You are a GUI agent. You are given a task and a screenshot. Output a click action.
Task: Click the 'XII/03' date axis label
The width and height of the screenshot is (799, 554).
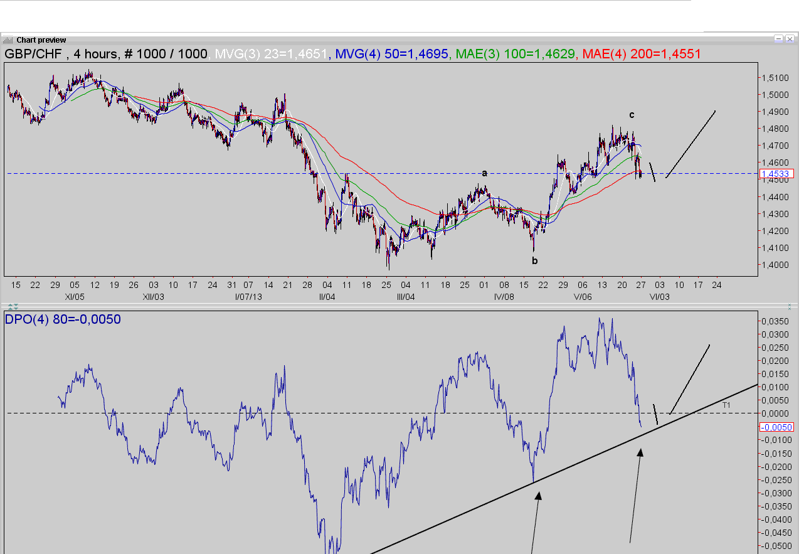coord(154,296)
